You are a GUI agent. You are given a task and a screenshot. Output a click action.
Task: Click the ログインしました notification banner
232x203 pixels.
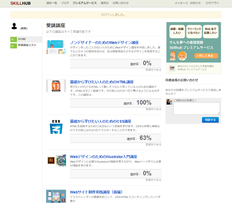tap(116, 15)
